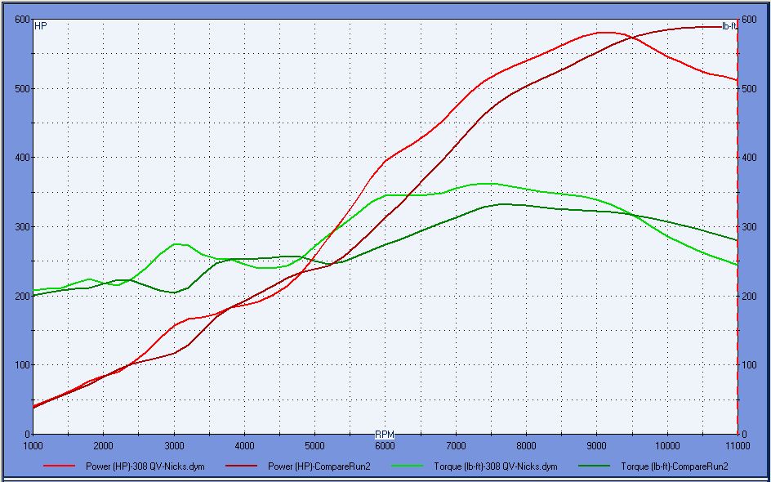
Task: Click the 11000 RPM tick label
Action: pyautogui.click(x=737, y=445)
